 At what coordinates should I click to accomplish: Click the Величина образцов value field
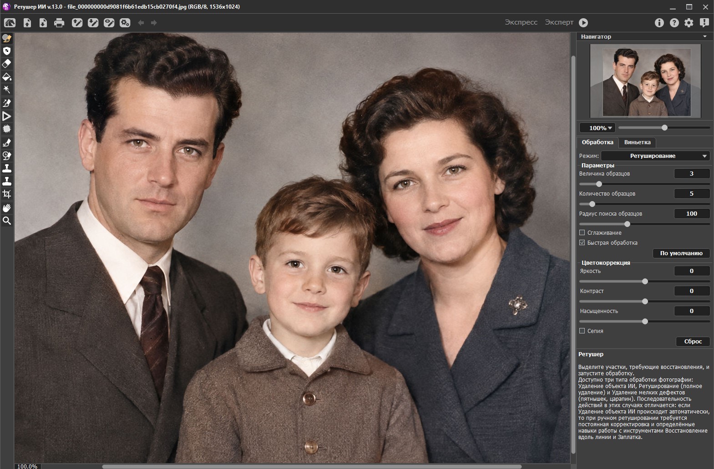coord(692,174)
